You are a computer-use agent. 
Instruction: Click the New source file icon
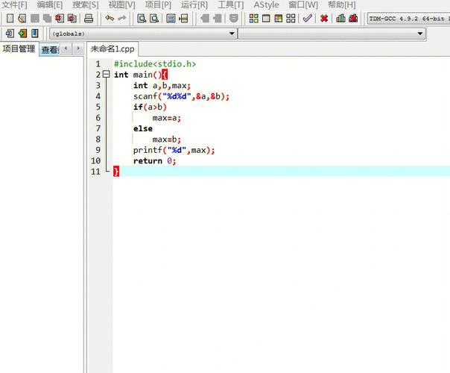click(10, 19)
